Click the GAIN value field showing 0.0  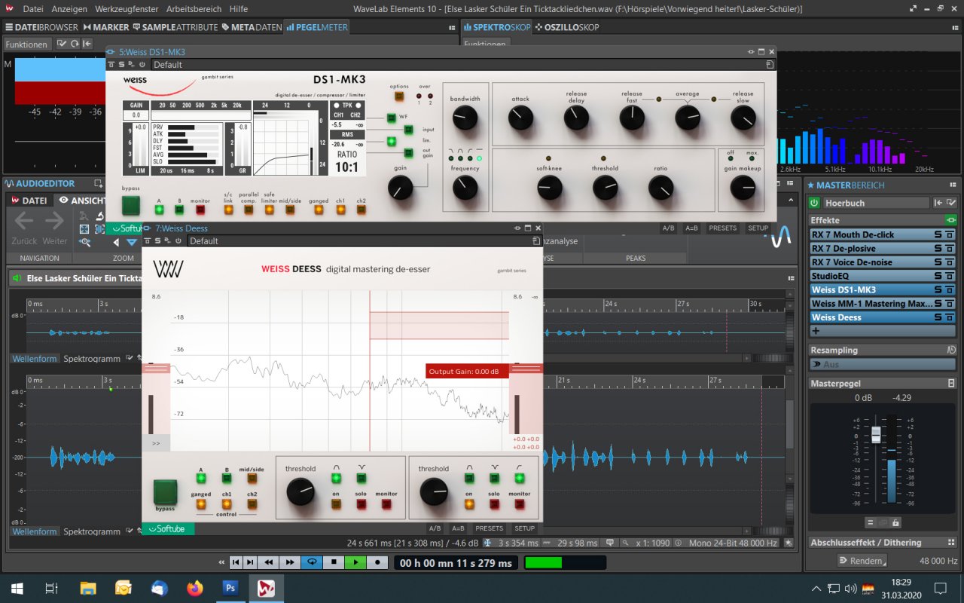136,115
